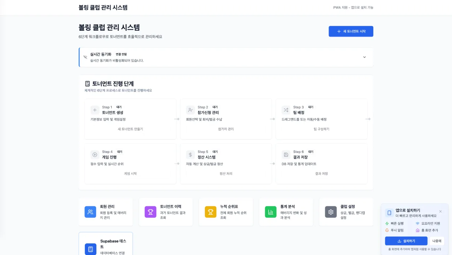Click the green 통계 분석 chart icon
The height and width of the screenshot is (255, 452).
point(271,212)
